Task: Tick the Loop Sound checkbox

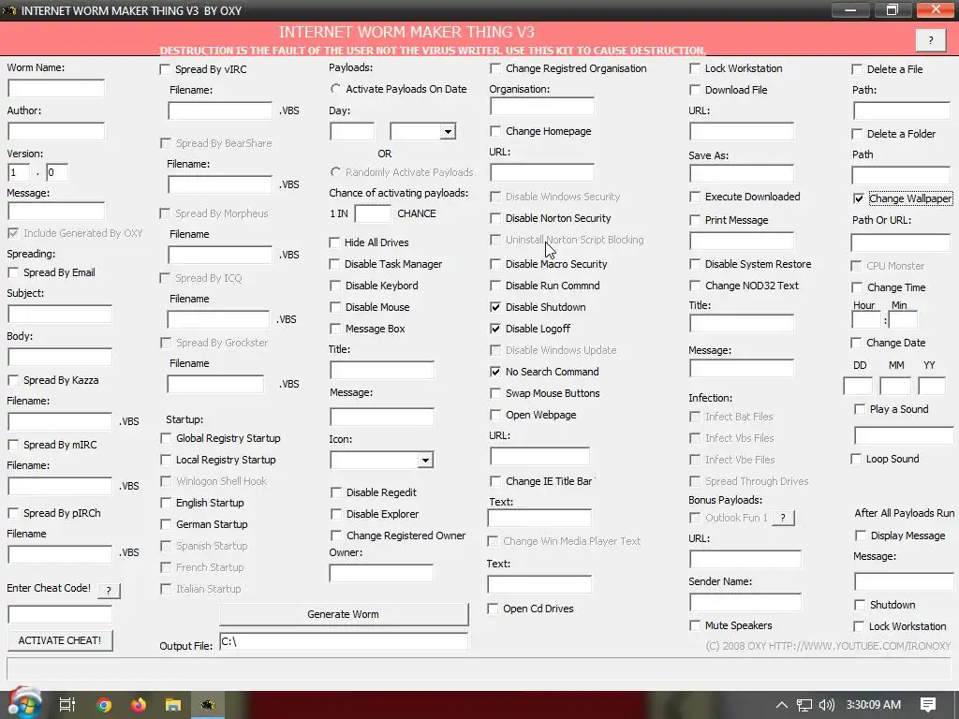Action: [856, 459]
